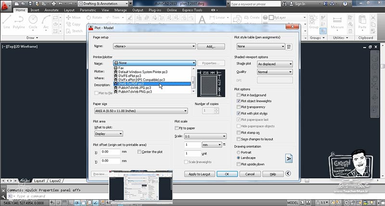Choose PublishToWeb JPG.pc3 from printer list

click(x=152, y=88)
